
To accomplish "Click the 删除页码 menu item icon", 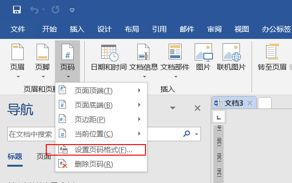I will click(63, 164).
